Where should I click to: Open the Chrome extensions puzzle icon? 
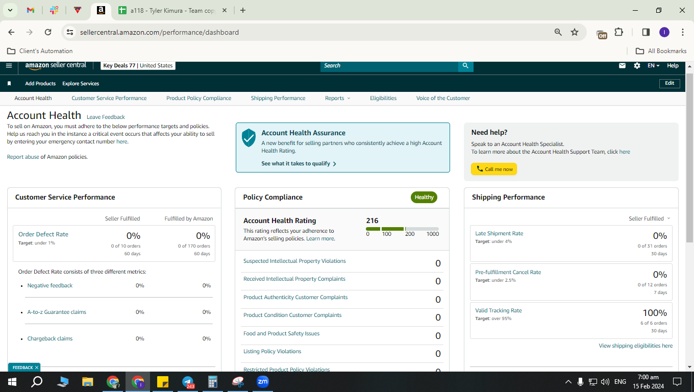(618, 32)
